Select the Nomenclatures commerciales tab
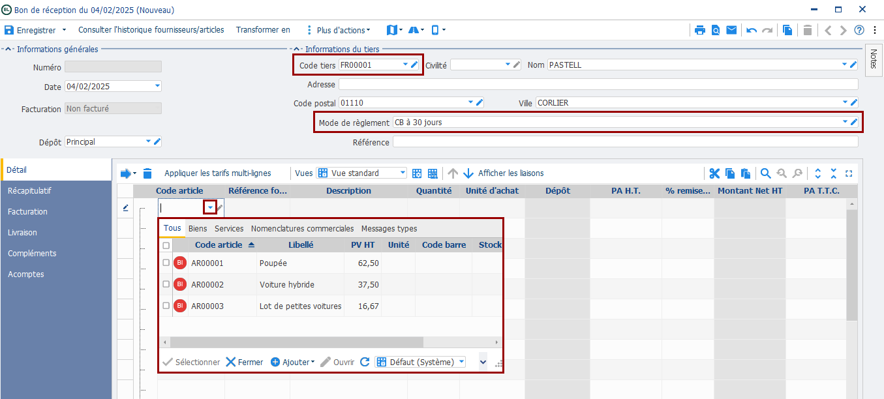The image size is (884, 399). [303, 229]
